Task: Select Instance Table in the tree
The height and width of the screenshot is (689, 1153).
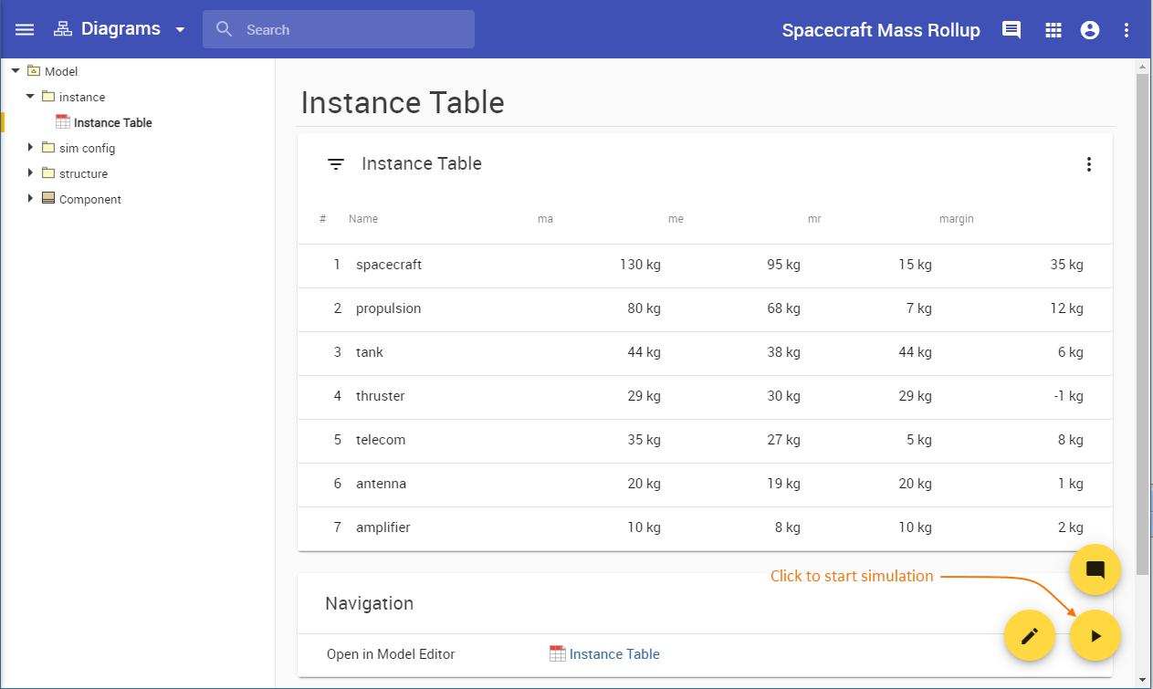Action: pos(112,122)
